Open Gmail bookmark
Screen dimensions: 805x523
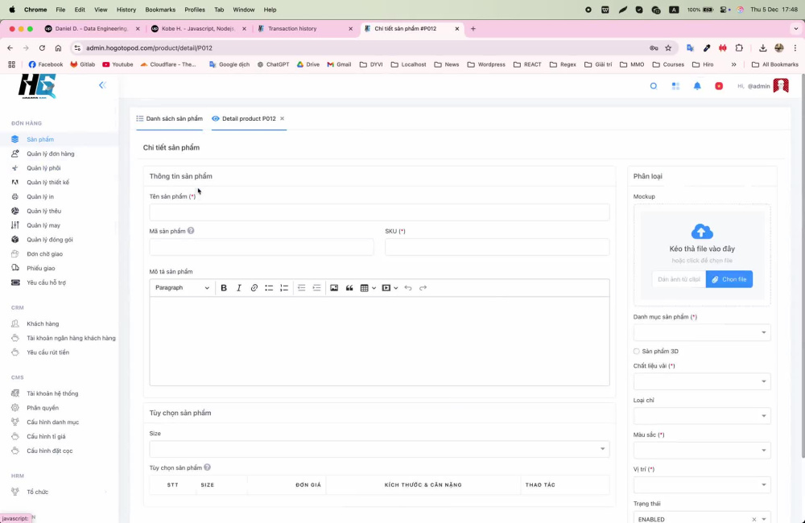click(x=339, y=64)
